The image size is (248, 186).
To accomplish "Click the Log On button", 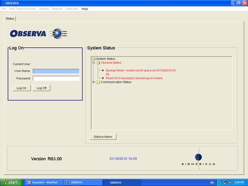I will pos(22,88).
